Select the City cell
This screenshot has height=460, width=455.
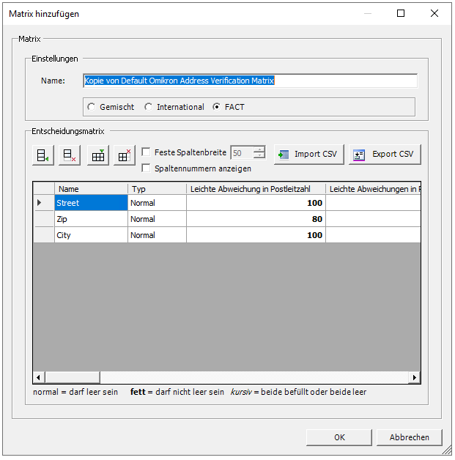click(92, 235)
